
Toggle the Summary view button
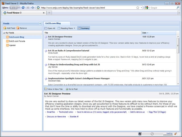point(84,28)
